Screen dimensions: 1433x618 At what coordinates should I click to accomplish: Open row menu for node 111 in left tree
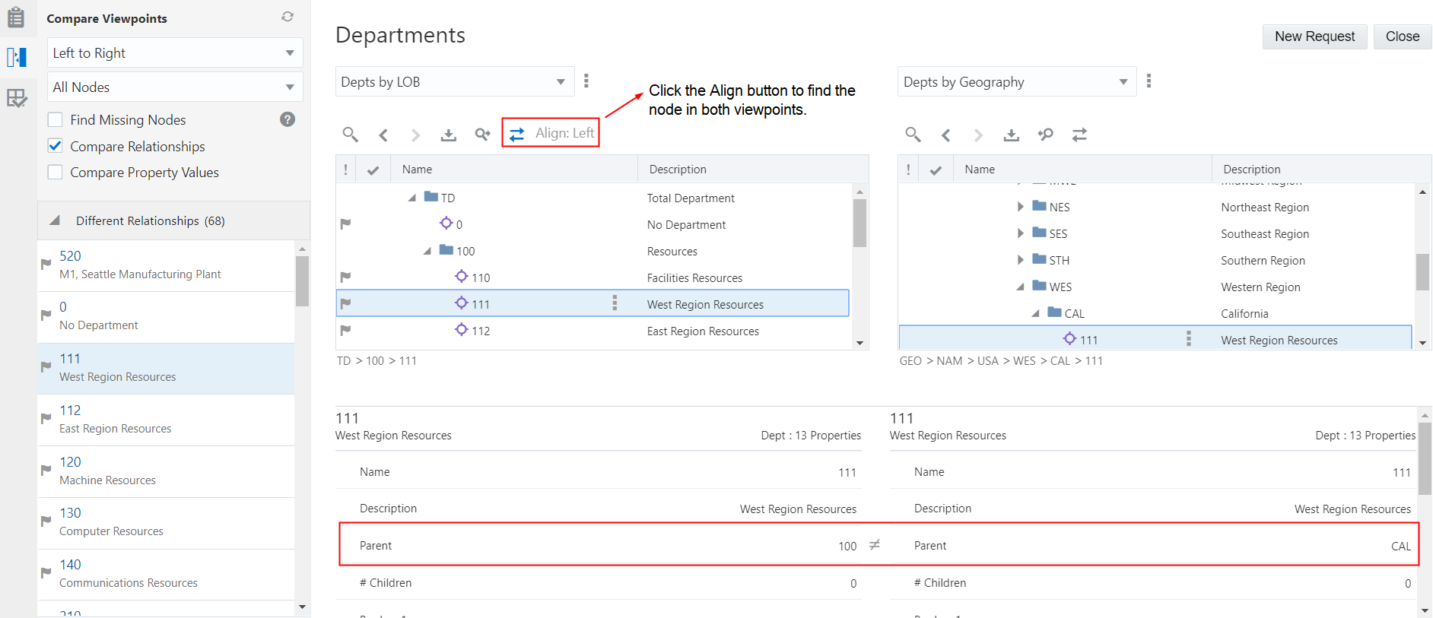[x=615, y=303]
